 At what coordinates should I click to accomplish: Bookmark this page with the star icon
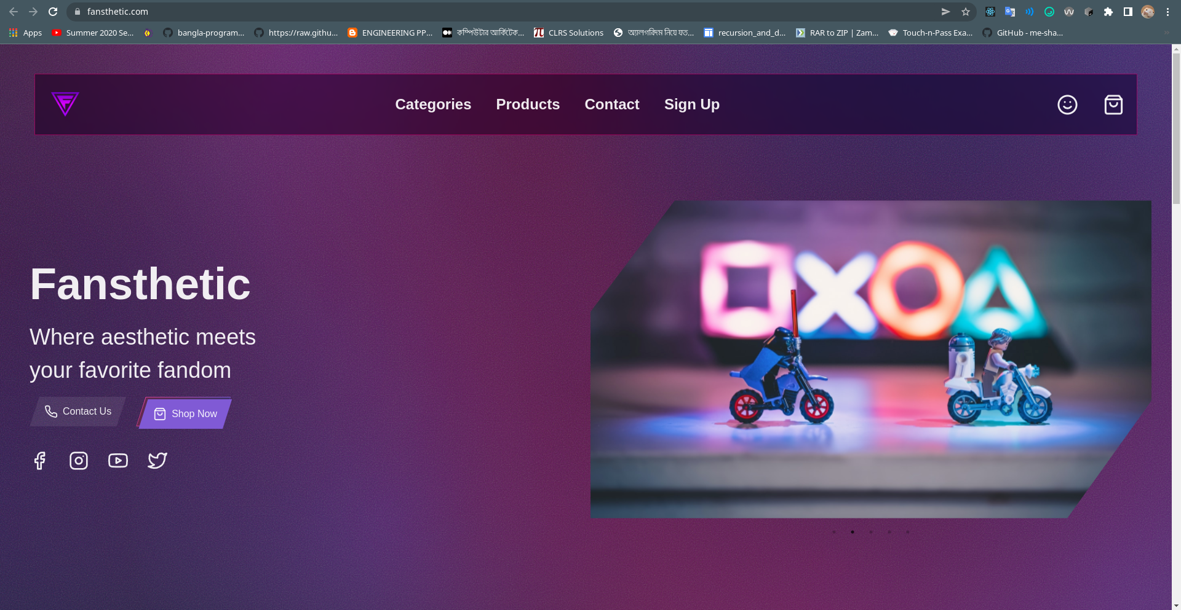tap(966, 12)
